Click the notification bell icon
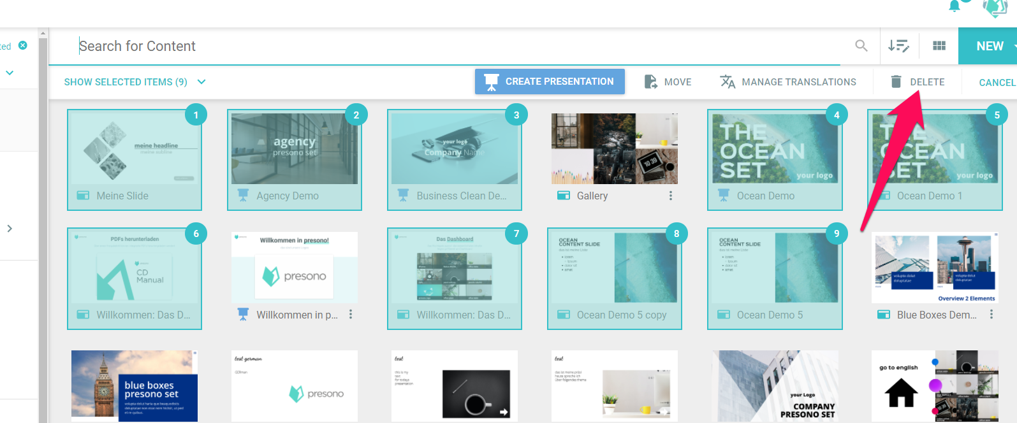 pos(955,6)
